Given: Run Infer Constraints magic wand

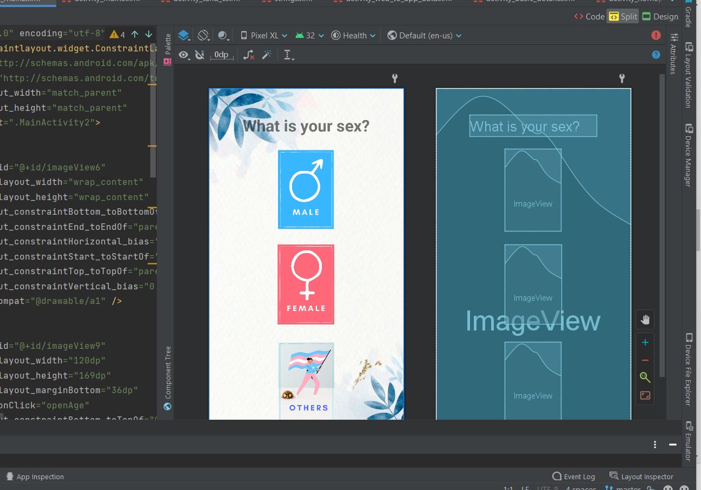Looking at the screenshot, I should pyautogui.click(x=267, y=55).
